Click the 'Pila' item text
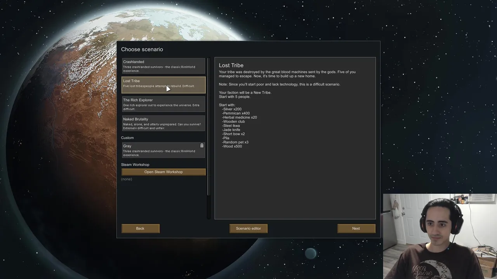 click(226, 138)
